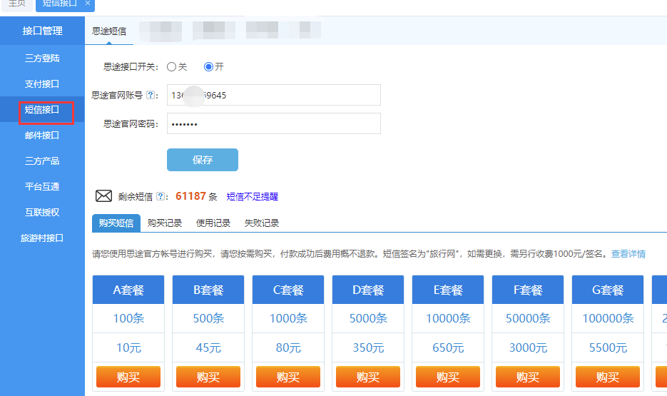Buy the A套餐 100条 package
This screenshot has width=667, height=396.
128,377
